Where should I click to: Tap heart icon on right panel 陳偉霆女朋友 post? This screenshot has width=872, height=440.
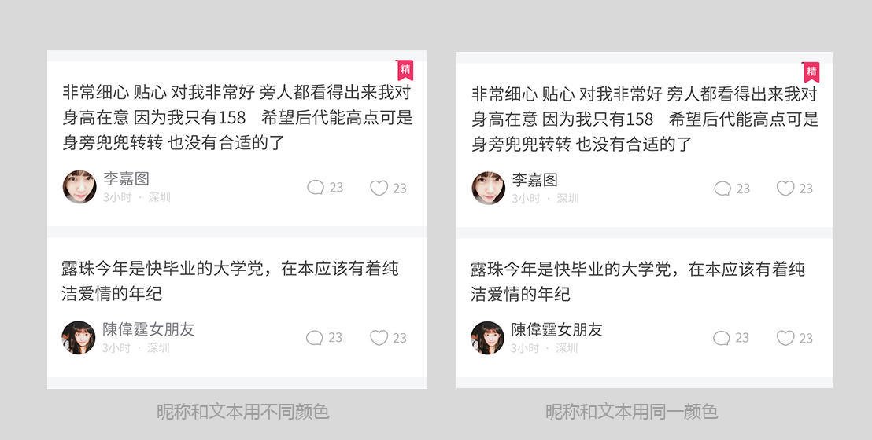pos(785,338)
